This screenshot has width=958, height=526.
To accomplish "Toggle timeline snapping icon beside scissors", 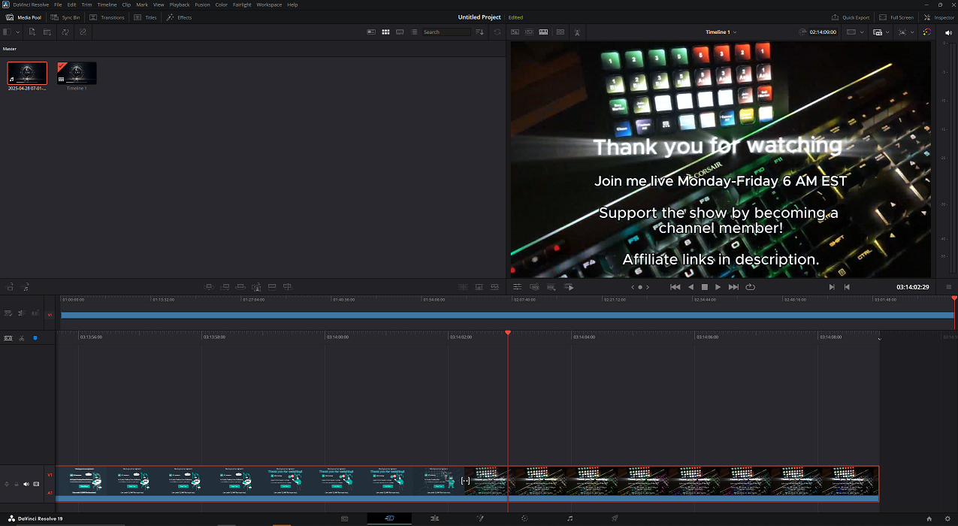I will (9, 338).
